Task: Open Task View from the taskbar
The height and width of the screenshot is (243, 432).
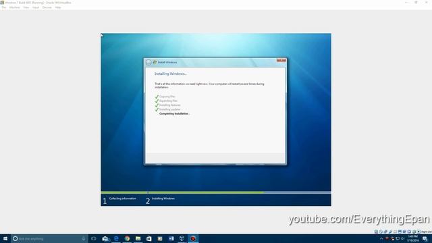Action: (x=94, y=238)
